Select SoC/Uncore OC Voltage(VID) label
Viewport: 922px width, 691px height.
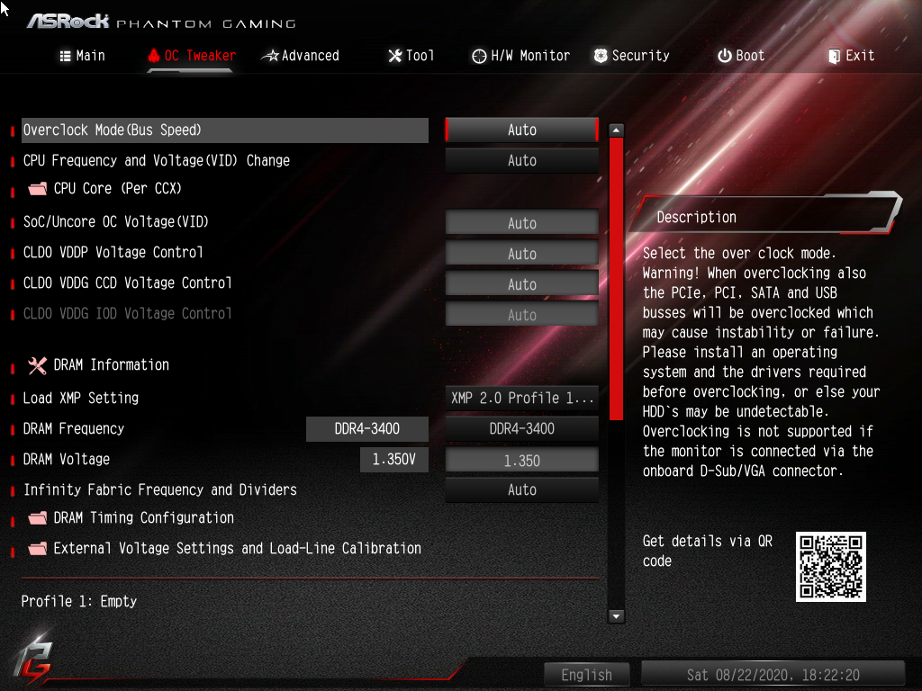point(116,222)
